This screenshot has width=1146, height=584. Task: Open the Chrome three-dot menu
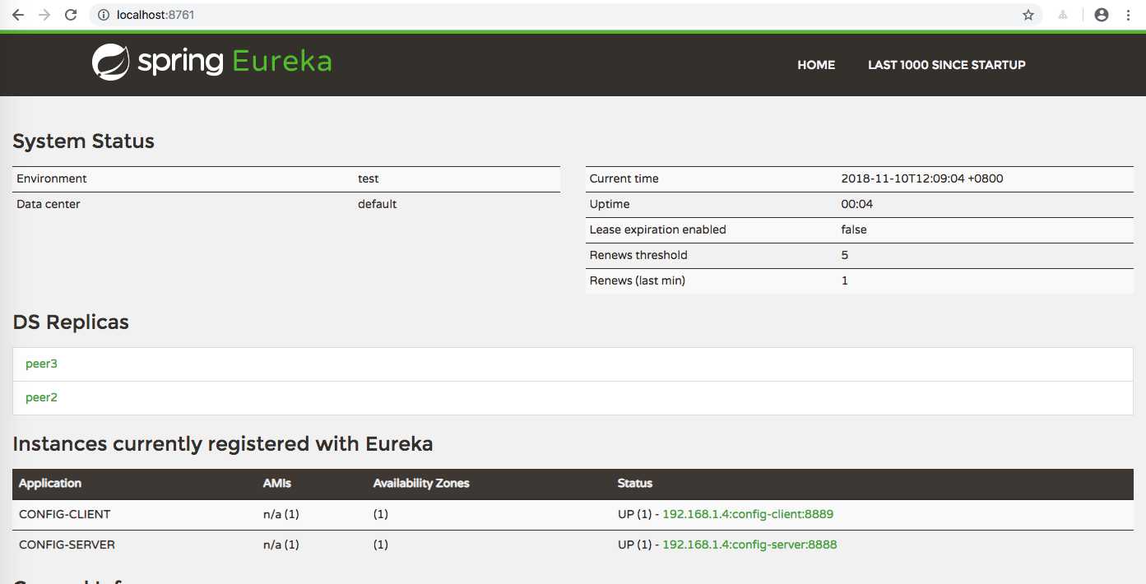pos(1128,15)
